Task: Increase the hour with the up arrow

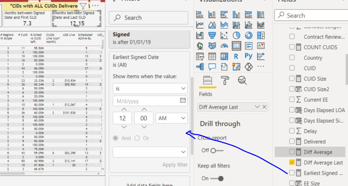Action: click(124, 110)
